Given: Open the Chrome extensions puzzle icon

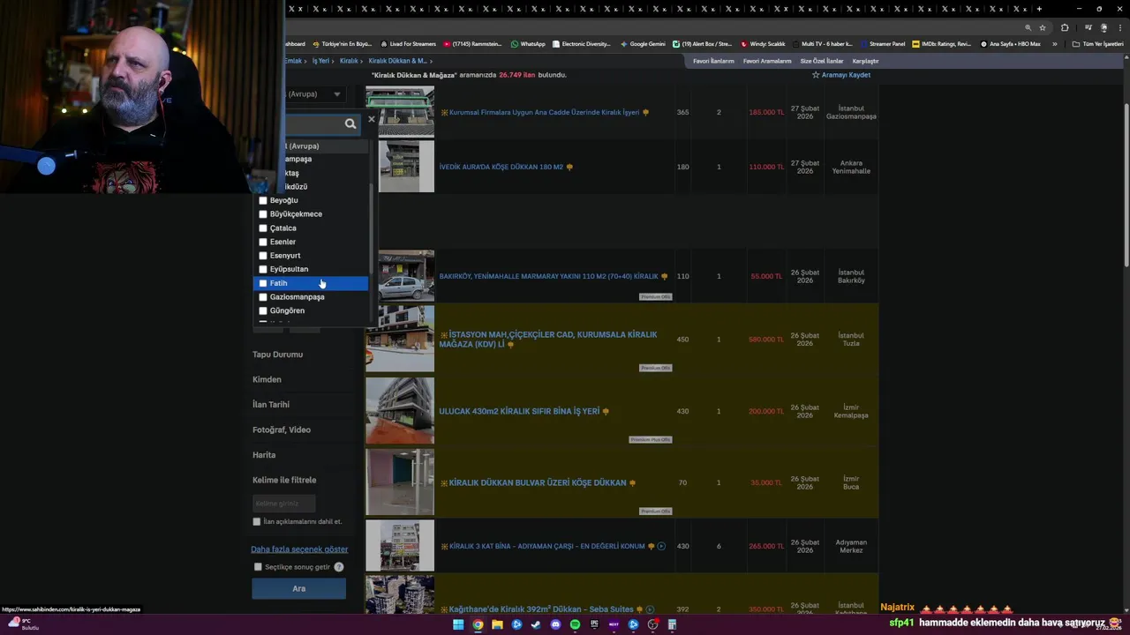Looking at the screenshot, I should tap(1065, 27).
